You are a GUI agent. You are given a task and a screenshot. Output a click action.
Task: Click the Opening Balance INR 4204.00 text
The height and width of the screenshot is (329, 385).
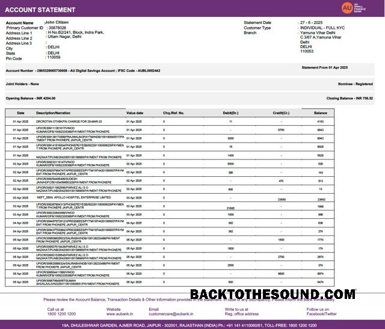pos(31,98)
